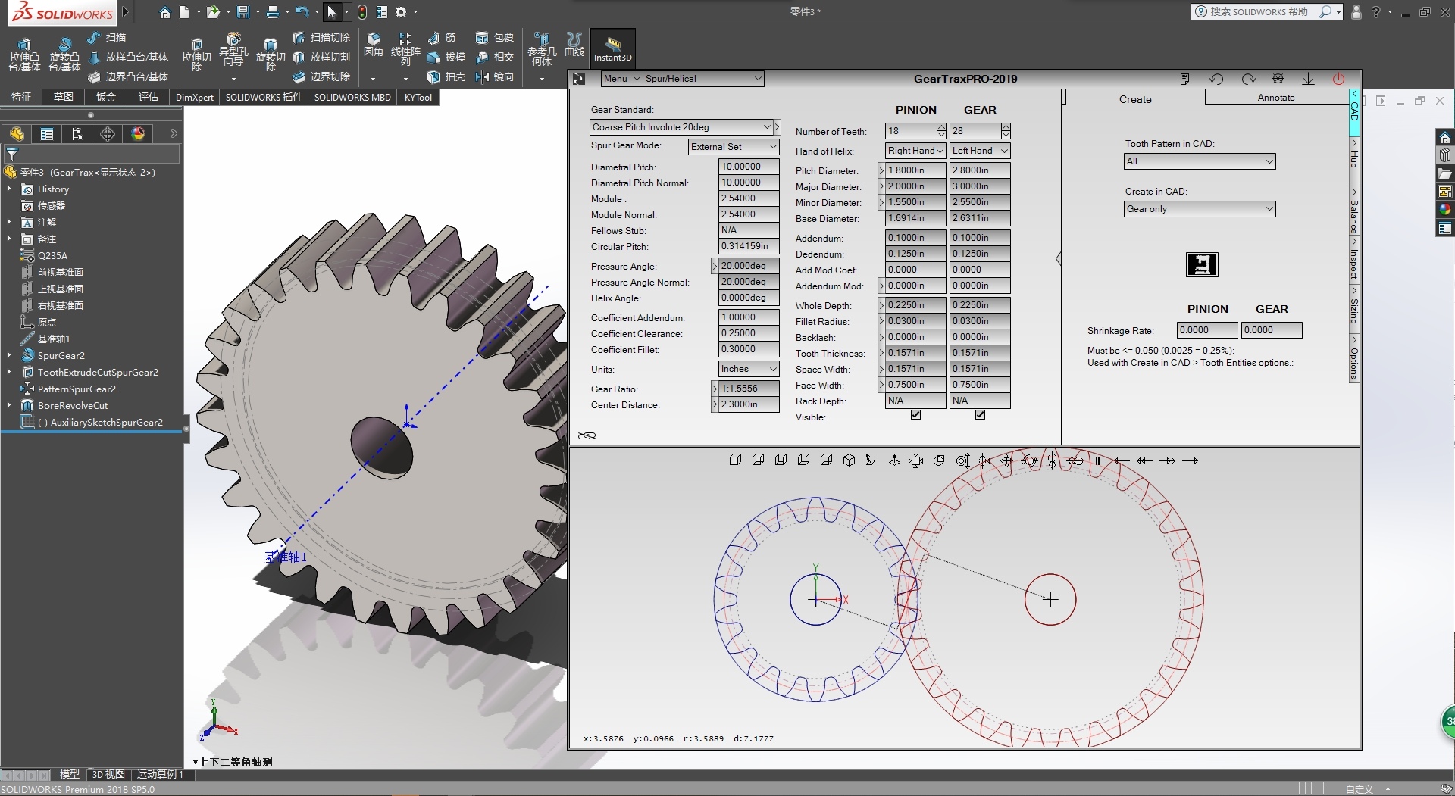Click the GearTrax undo arrow icon
This screenshot has width=1455, height=796.
[x=1217, y=79]
